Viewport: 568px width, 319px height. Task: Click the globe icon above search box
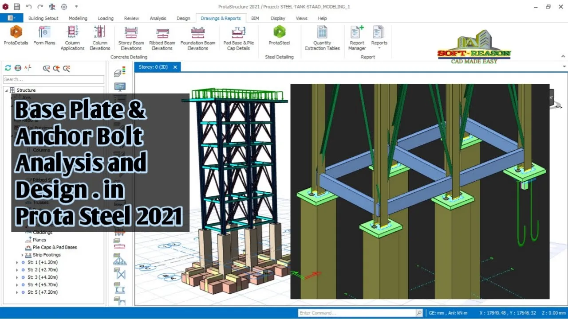click(x=18, y=68)
